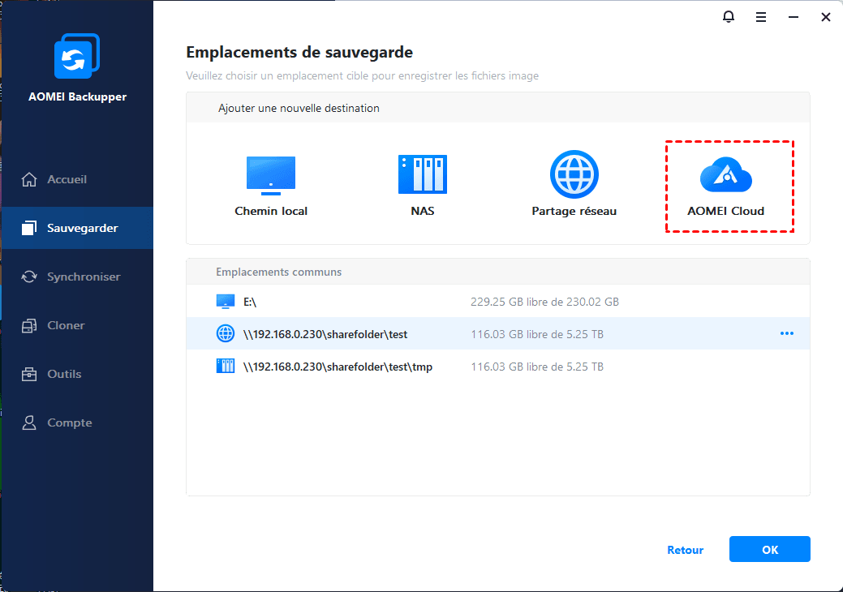The width and height of the screenshot is (843, 592).
Task: Click the Sauvegarder sidebar icon
Action: tap(29, 228)
